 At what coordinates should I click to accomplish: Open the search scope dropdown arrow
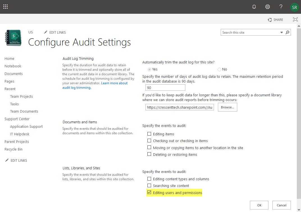pos(281,32)
